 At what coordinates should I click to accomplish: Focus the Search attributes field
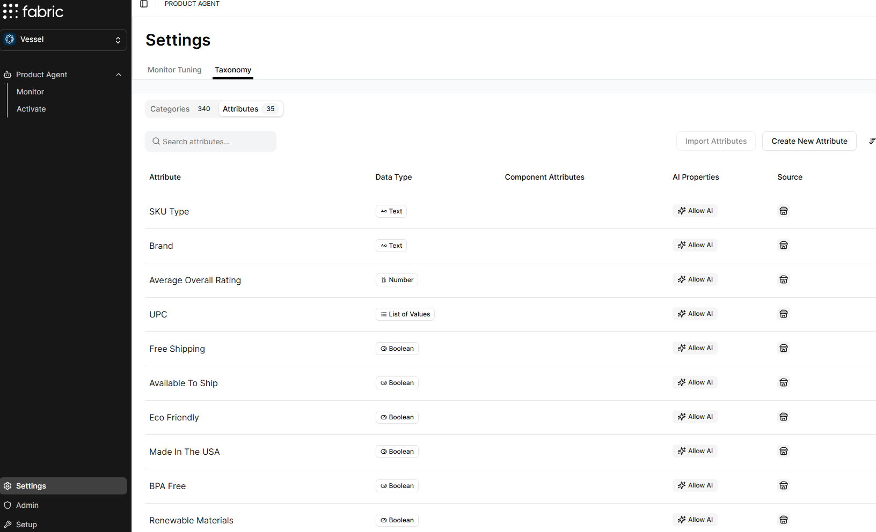pyautogui.click(x=210, y=142)
